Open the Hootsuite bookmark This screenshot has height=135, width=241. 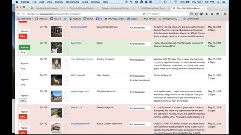pyautogui.click(x=75, y=19)
